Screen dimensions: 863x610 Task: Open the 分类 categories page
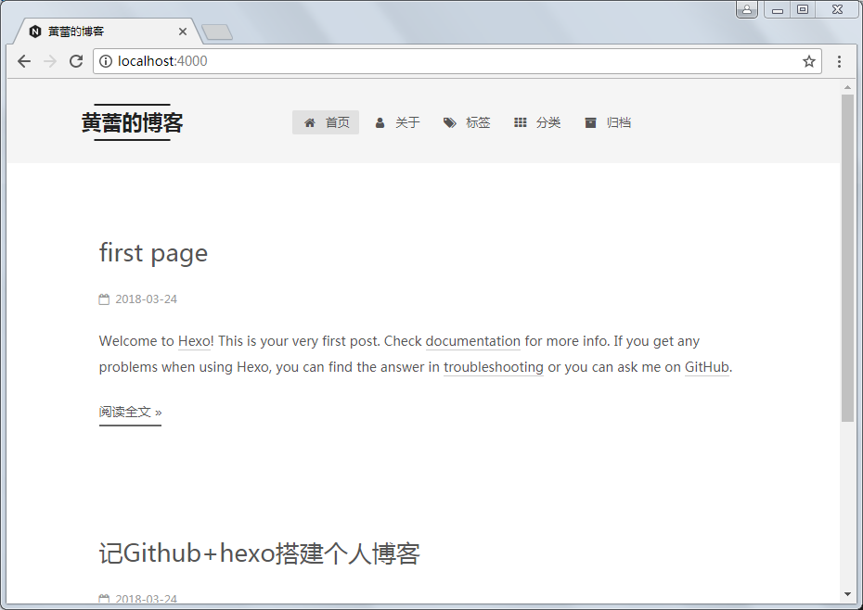tap(537, 122)
